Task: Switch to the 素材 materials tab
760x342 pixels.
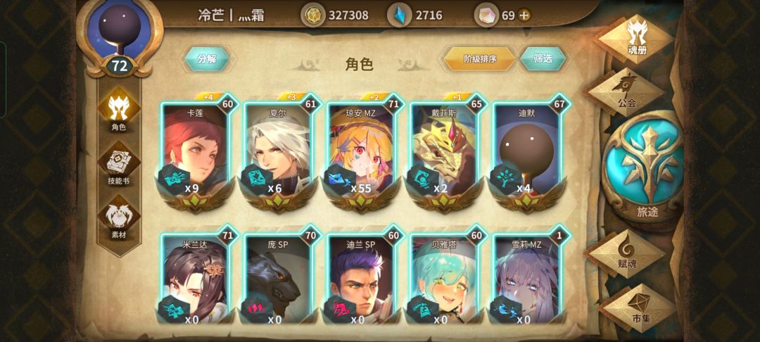Action: [119, 219]
